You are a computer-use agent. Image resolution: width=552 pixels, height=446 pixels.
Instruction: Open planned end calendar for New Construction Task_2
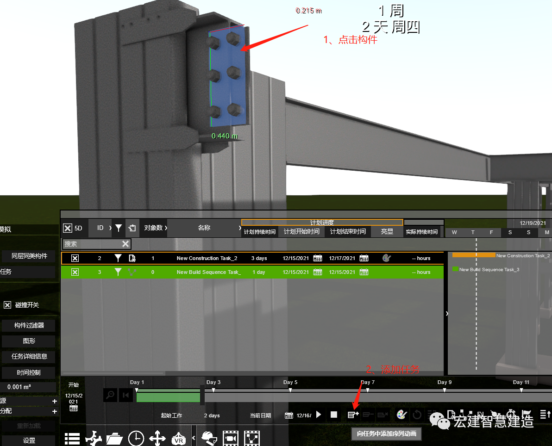[x=364, y=258]
